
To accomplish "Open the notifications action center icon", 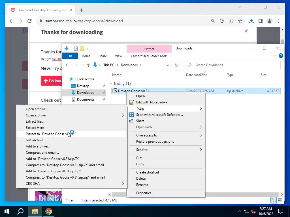I will point(281,211).
